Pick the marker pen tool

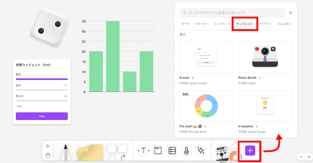pos(65,152)
